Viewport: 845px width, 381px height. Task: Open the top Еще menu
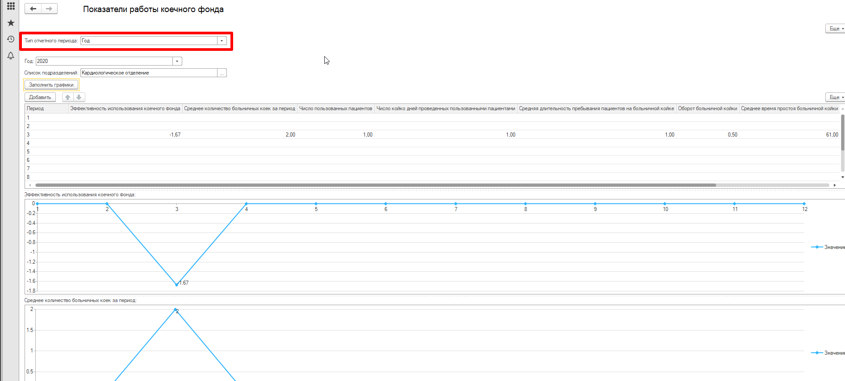pos(835,29)
